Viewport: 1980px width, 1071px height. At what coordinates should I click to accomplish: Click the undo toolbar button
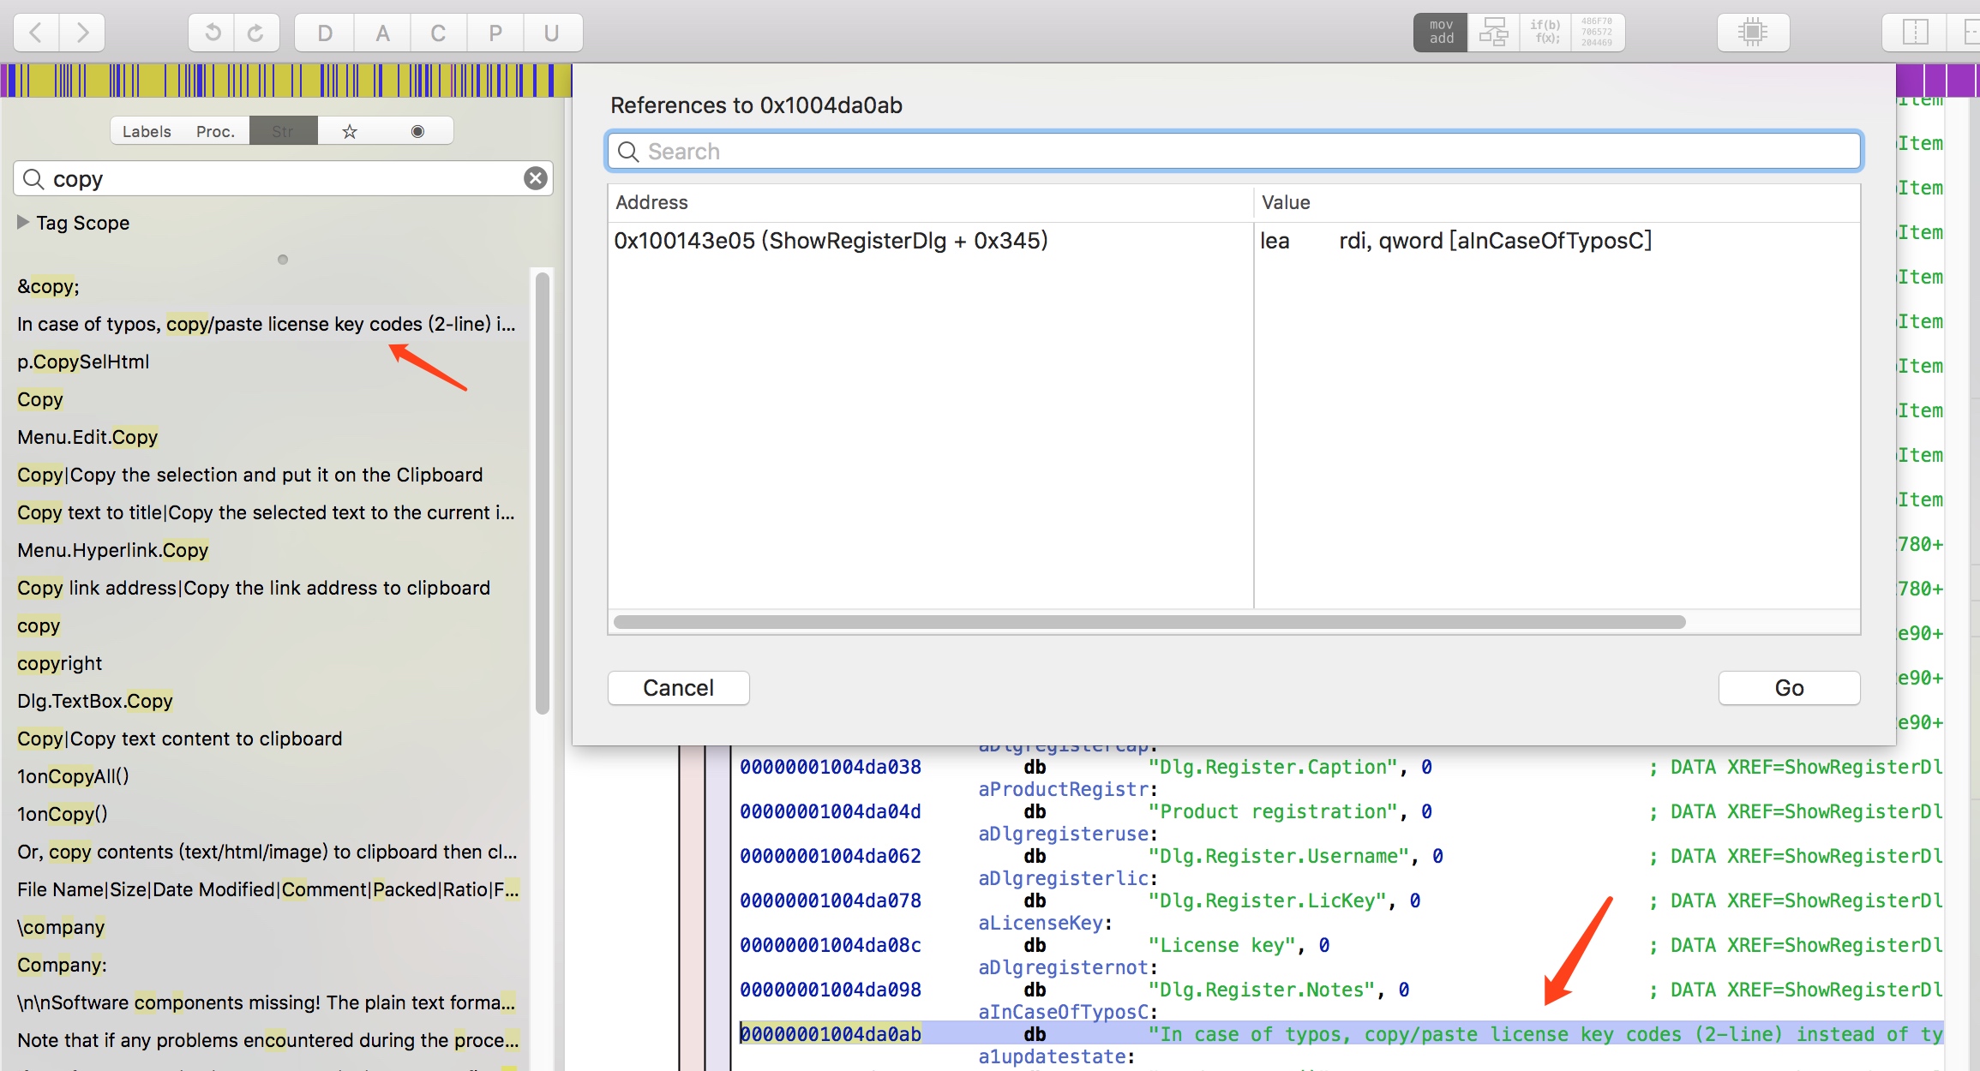tap(212, 33)
